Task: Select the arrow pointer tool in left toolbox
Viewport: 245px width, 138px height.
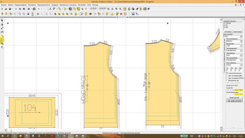Action: pos(2,20)
